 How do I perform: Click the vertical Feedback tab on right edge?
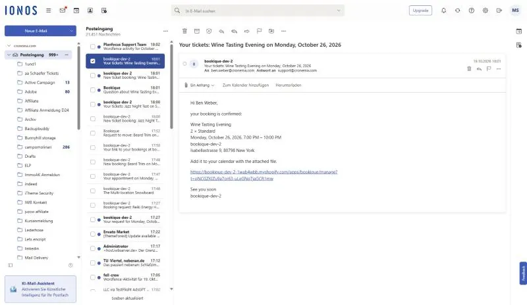click(x=523, y=273)
